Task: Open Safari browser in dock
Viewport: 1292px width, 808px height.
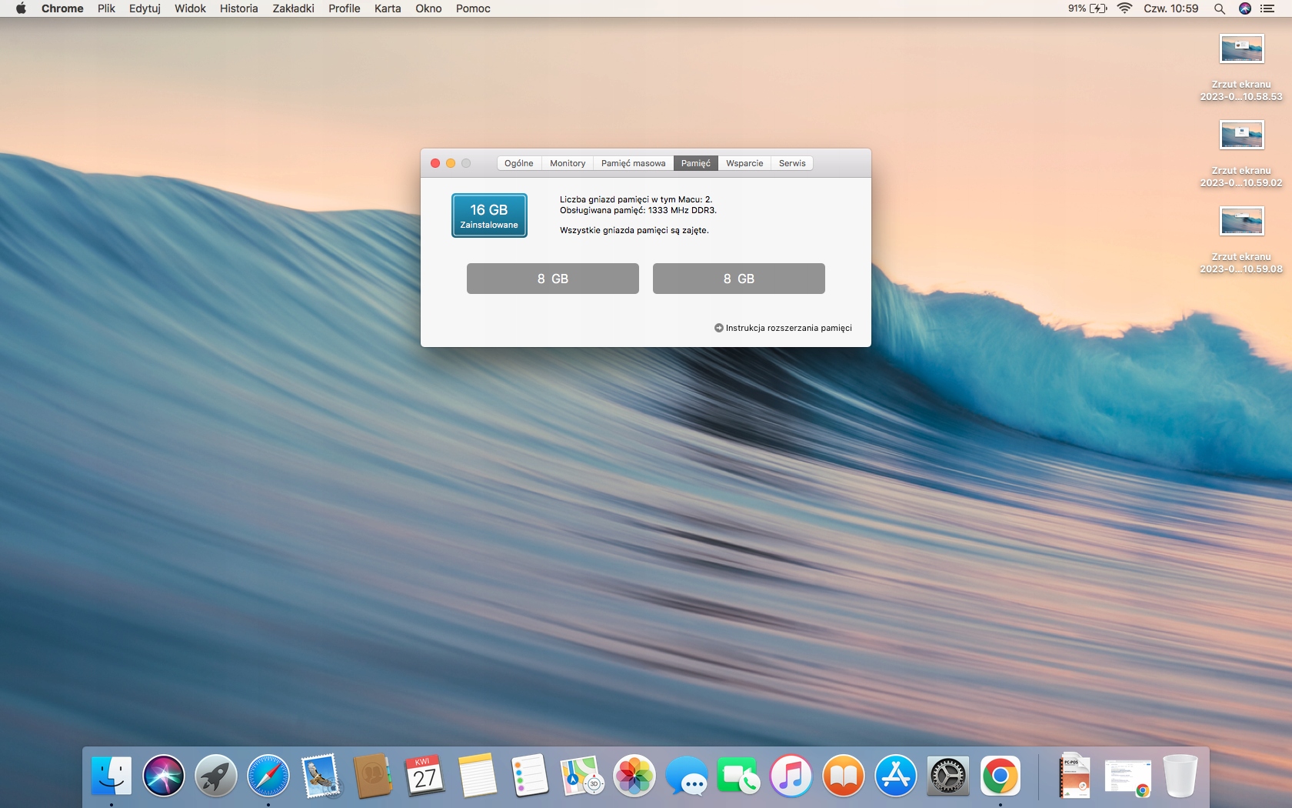Action: coord(268,776)
